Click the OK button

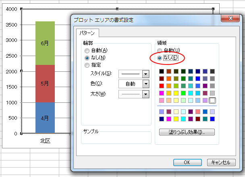tap(187, 162)
